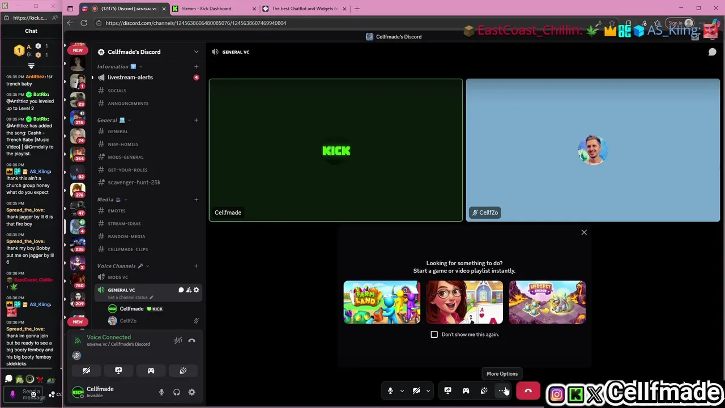Switch to 'The best ChatBot and Widgets' tab

(x=305, y=8)
